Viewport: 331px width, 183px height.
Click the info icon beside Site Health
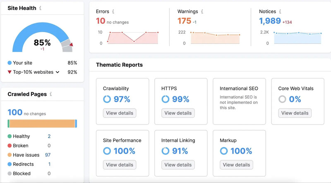40,8
